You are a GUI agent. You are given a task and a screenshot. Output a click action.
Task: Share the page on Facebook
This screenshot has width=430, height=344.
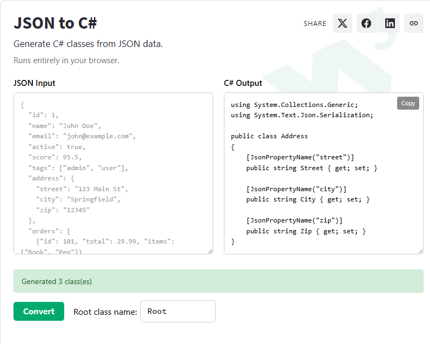tap(366, 23)
